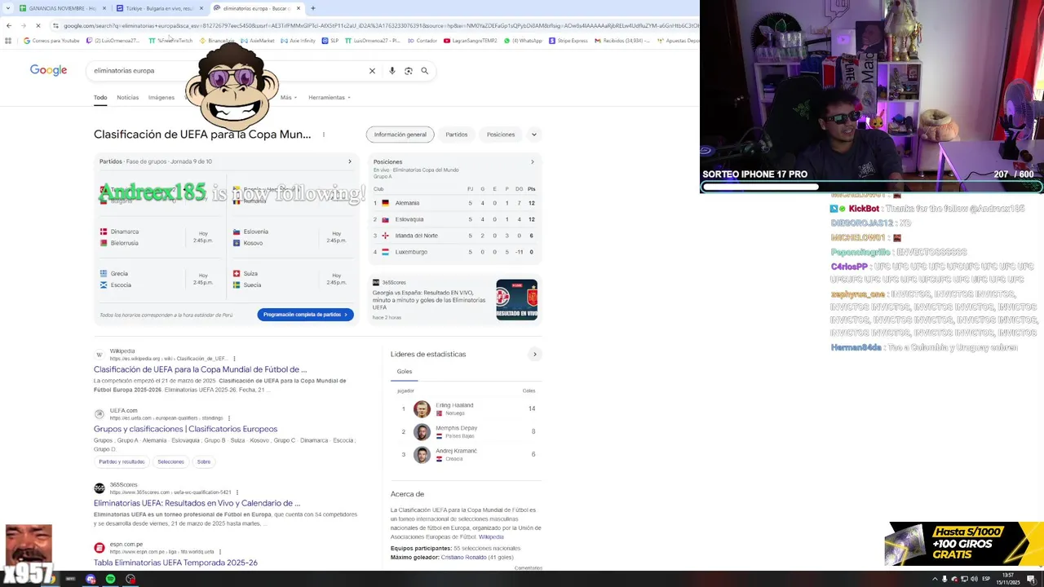Open the Chrome apps grid in bookmarks bar
This screenshot has height=587, width=1044.
(7, 41)
